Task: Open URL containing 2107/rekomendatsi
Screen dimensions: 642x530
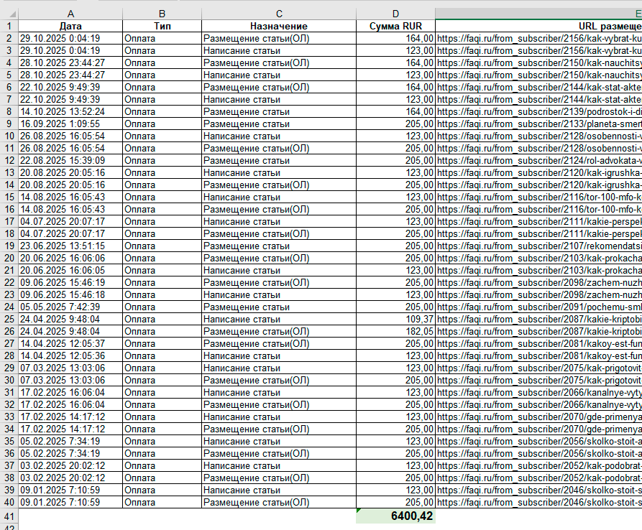Action: (x=538, y=246)
